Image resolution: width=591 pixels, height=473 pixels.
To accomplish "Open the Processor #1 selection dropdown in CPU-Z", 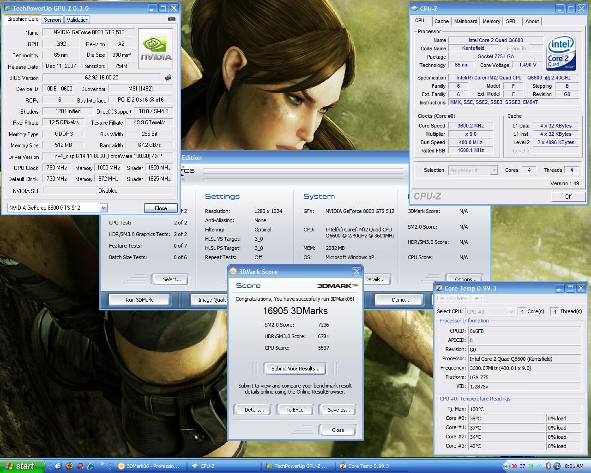I will pyautogui.click(x=494, y=170).
